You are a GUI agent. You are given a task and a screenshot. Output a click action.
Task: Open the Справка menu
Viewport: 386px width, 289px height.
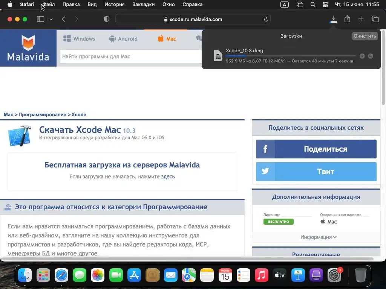click(193, 5)
